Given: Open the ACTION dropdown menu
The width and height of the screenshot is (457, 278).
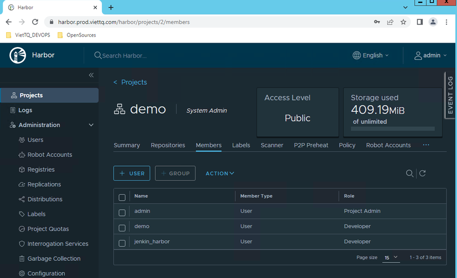Looking at the screenshot, I should pos(220,173).
